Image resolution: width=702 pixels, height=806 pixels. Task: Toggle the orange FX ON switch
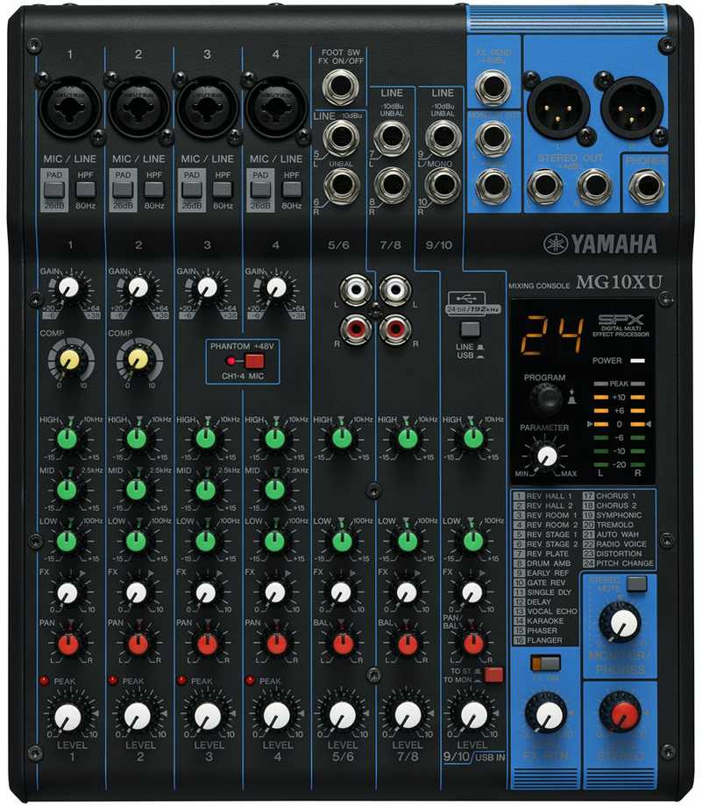click(546, 663)
